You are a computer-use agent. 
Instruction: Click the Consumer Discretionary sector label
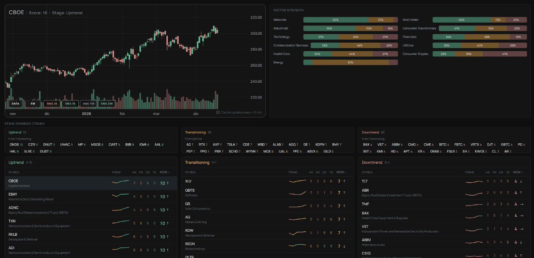[x=420, y=28]
